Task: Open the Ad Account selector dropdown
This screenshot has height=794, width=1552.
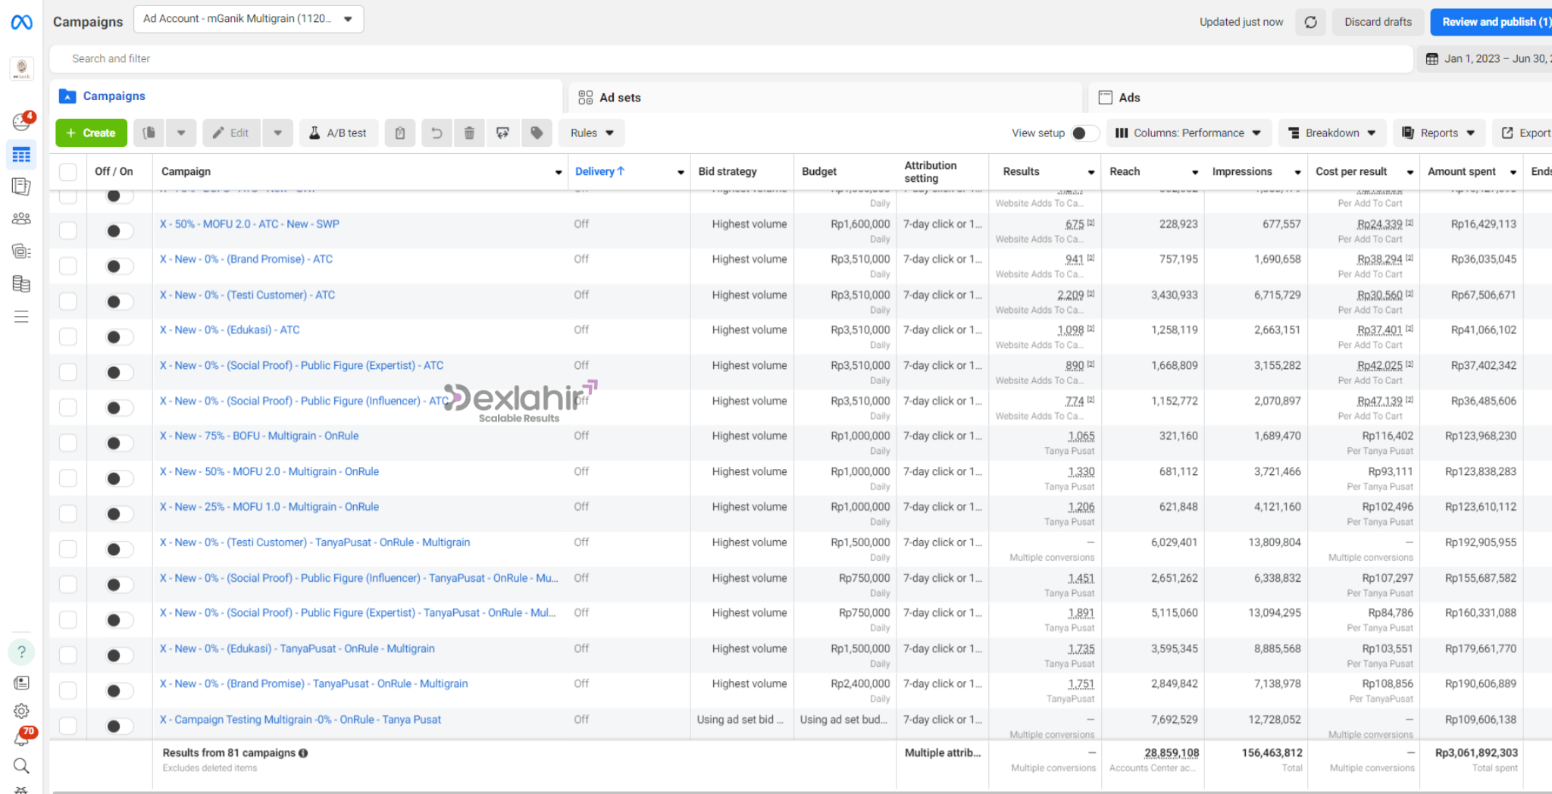Action: click(248, 19)
